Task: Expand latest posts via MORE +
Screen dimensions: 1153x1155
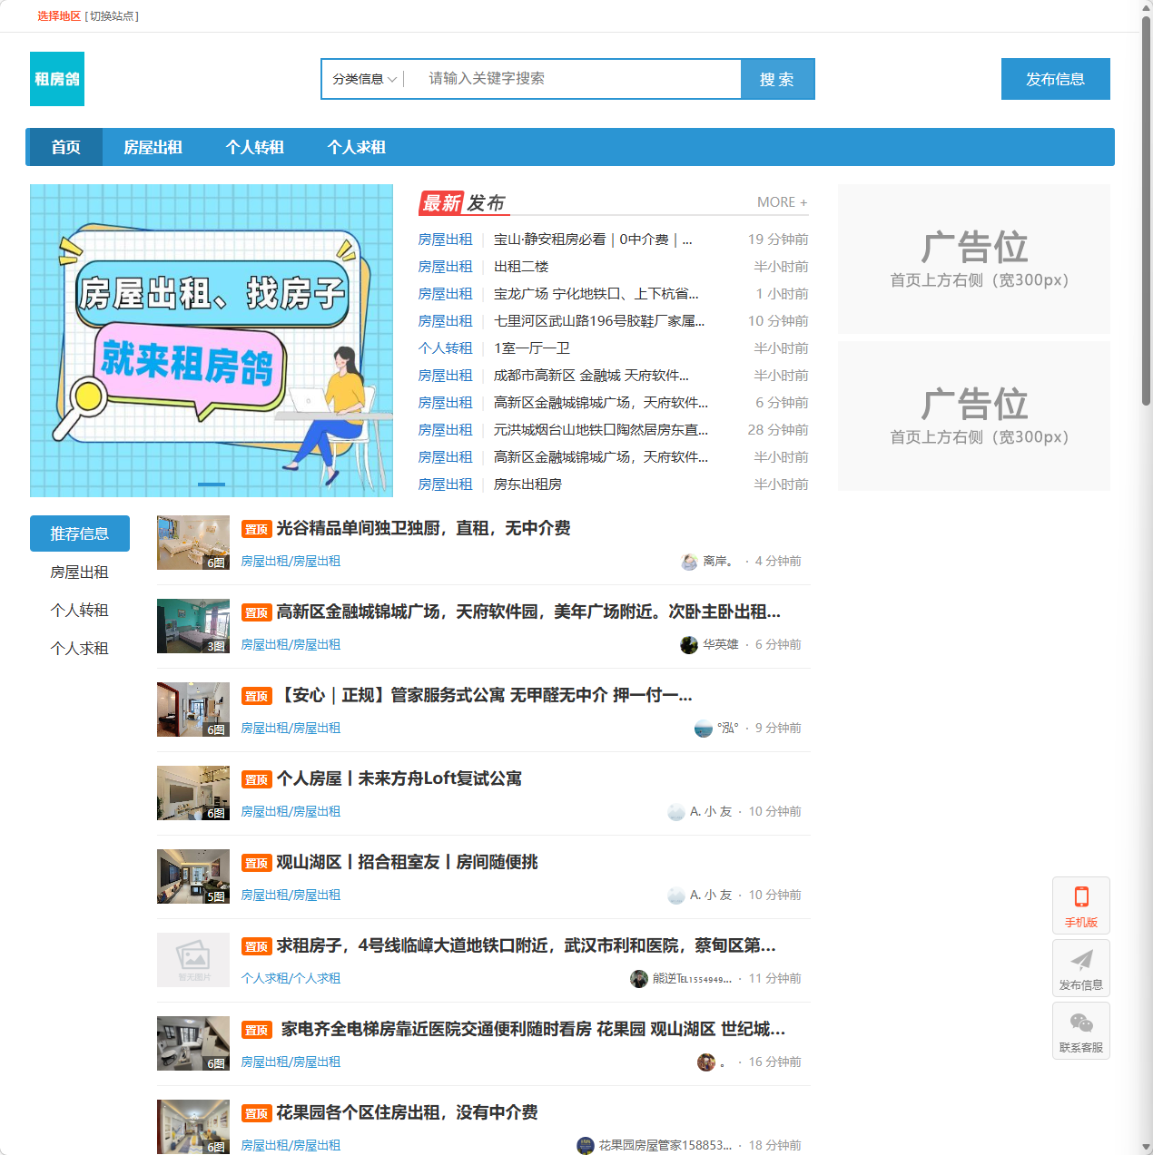Action: click(x=782, y=202)
